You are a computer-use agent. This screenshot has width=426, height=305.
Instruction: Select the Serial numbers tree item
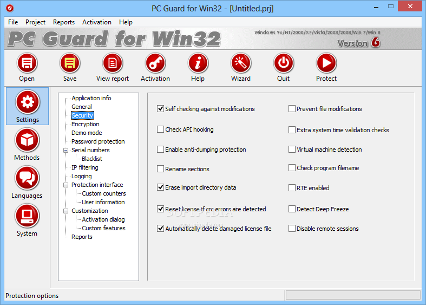[x=90, y=150]
